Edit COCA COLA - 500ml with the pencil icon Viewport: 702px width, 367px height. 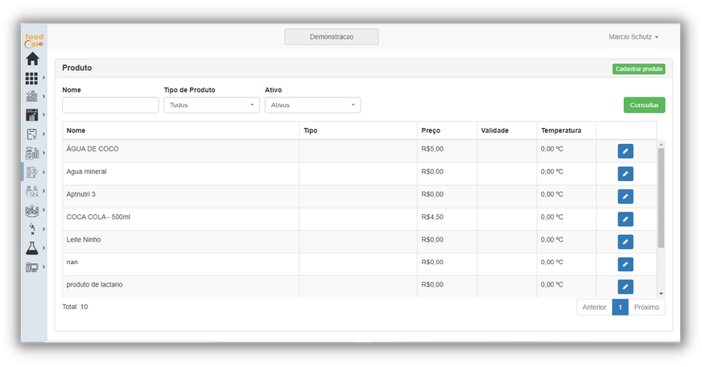point(626,219)
